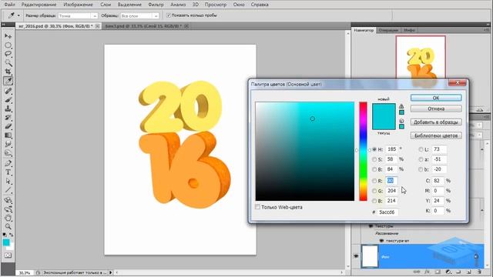Image resolution: width=493 pixels, height=277 pixels.
Task: Click the vertical hue spectrum slider
Action: pos(363,151)
